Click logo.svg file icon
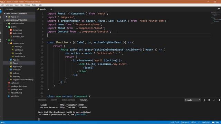 point(11,76)
